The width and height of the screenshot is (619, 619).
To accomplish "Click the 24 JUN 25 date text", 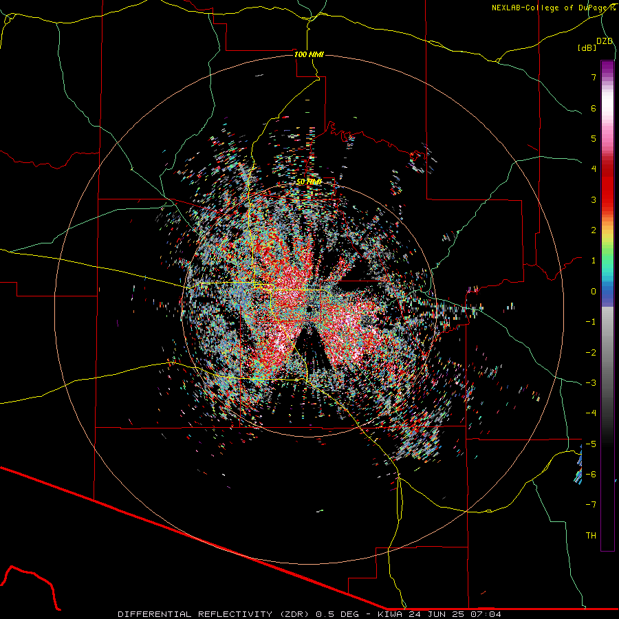I will coord(435,614).
